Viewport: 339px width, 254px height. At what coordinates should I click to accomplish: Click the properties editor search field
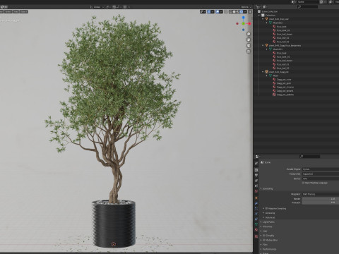coord(309,157)
